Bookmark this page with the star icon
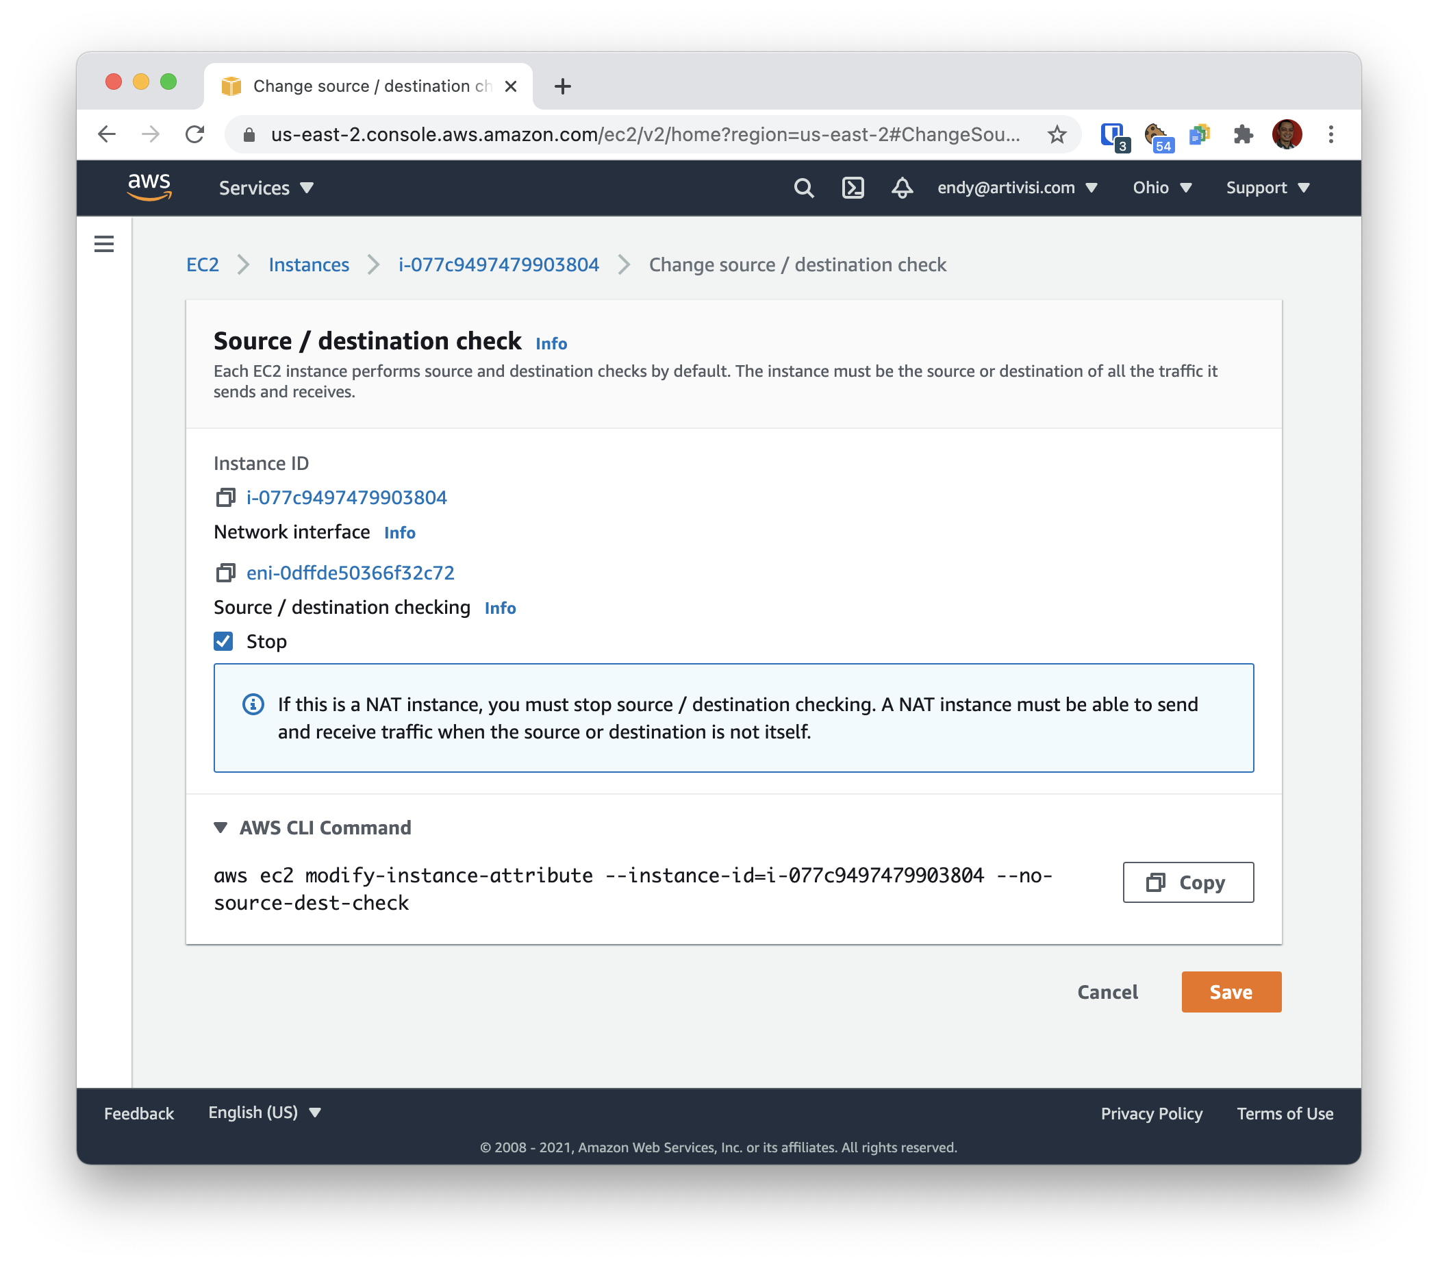 [x=1057, y=134]
